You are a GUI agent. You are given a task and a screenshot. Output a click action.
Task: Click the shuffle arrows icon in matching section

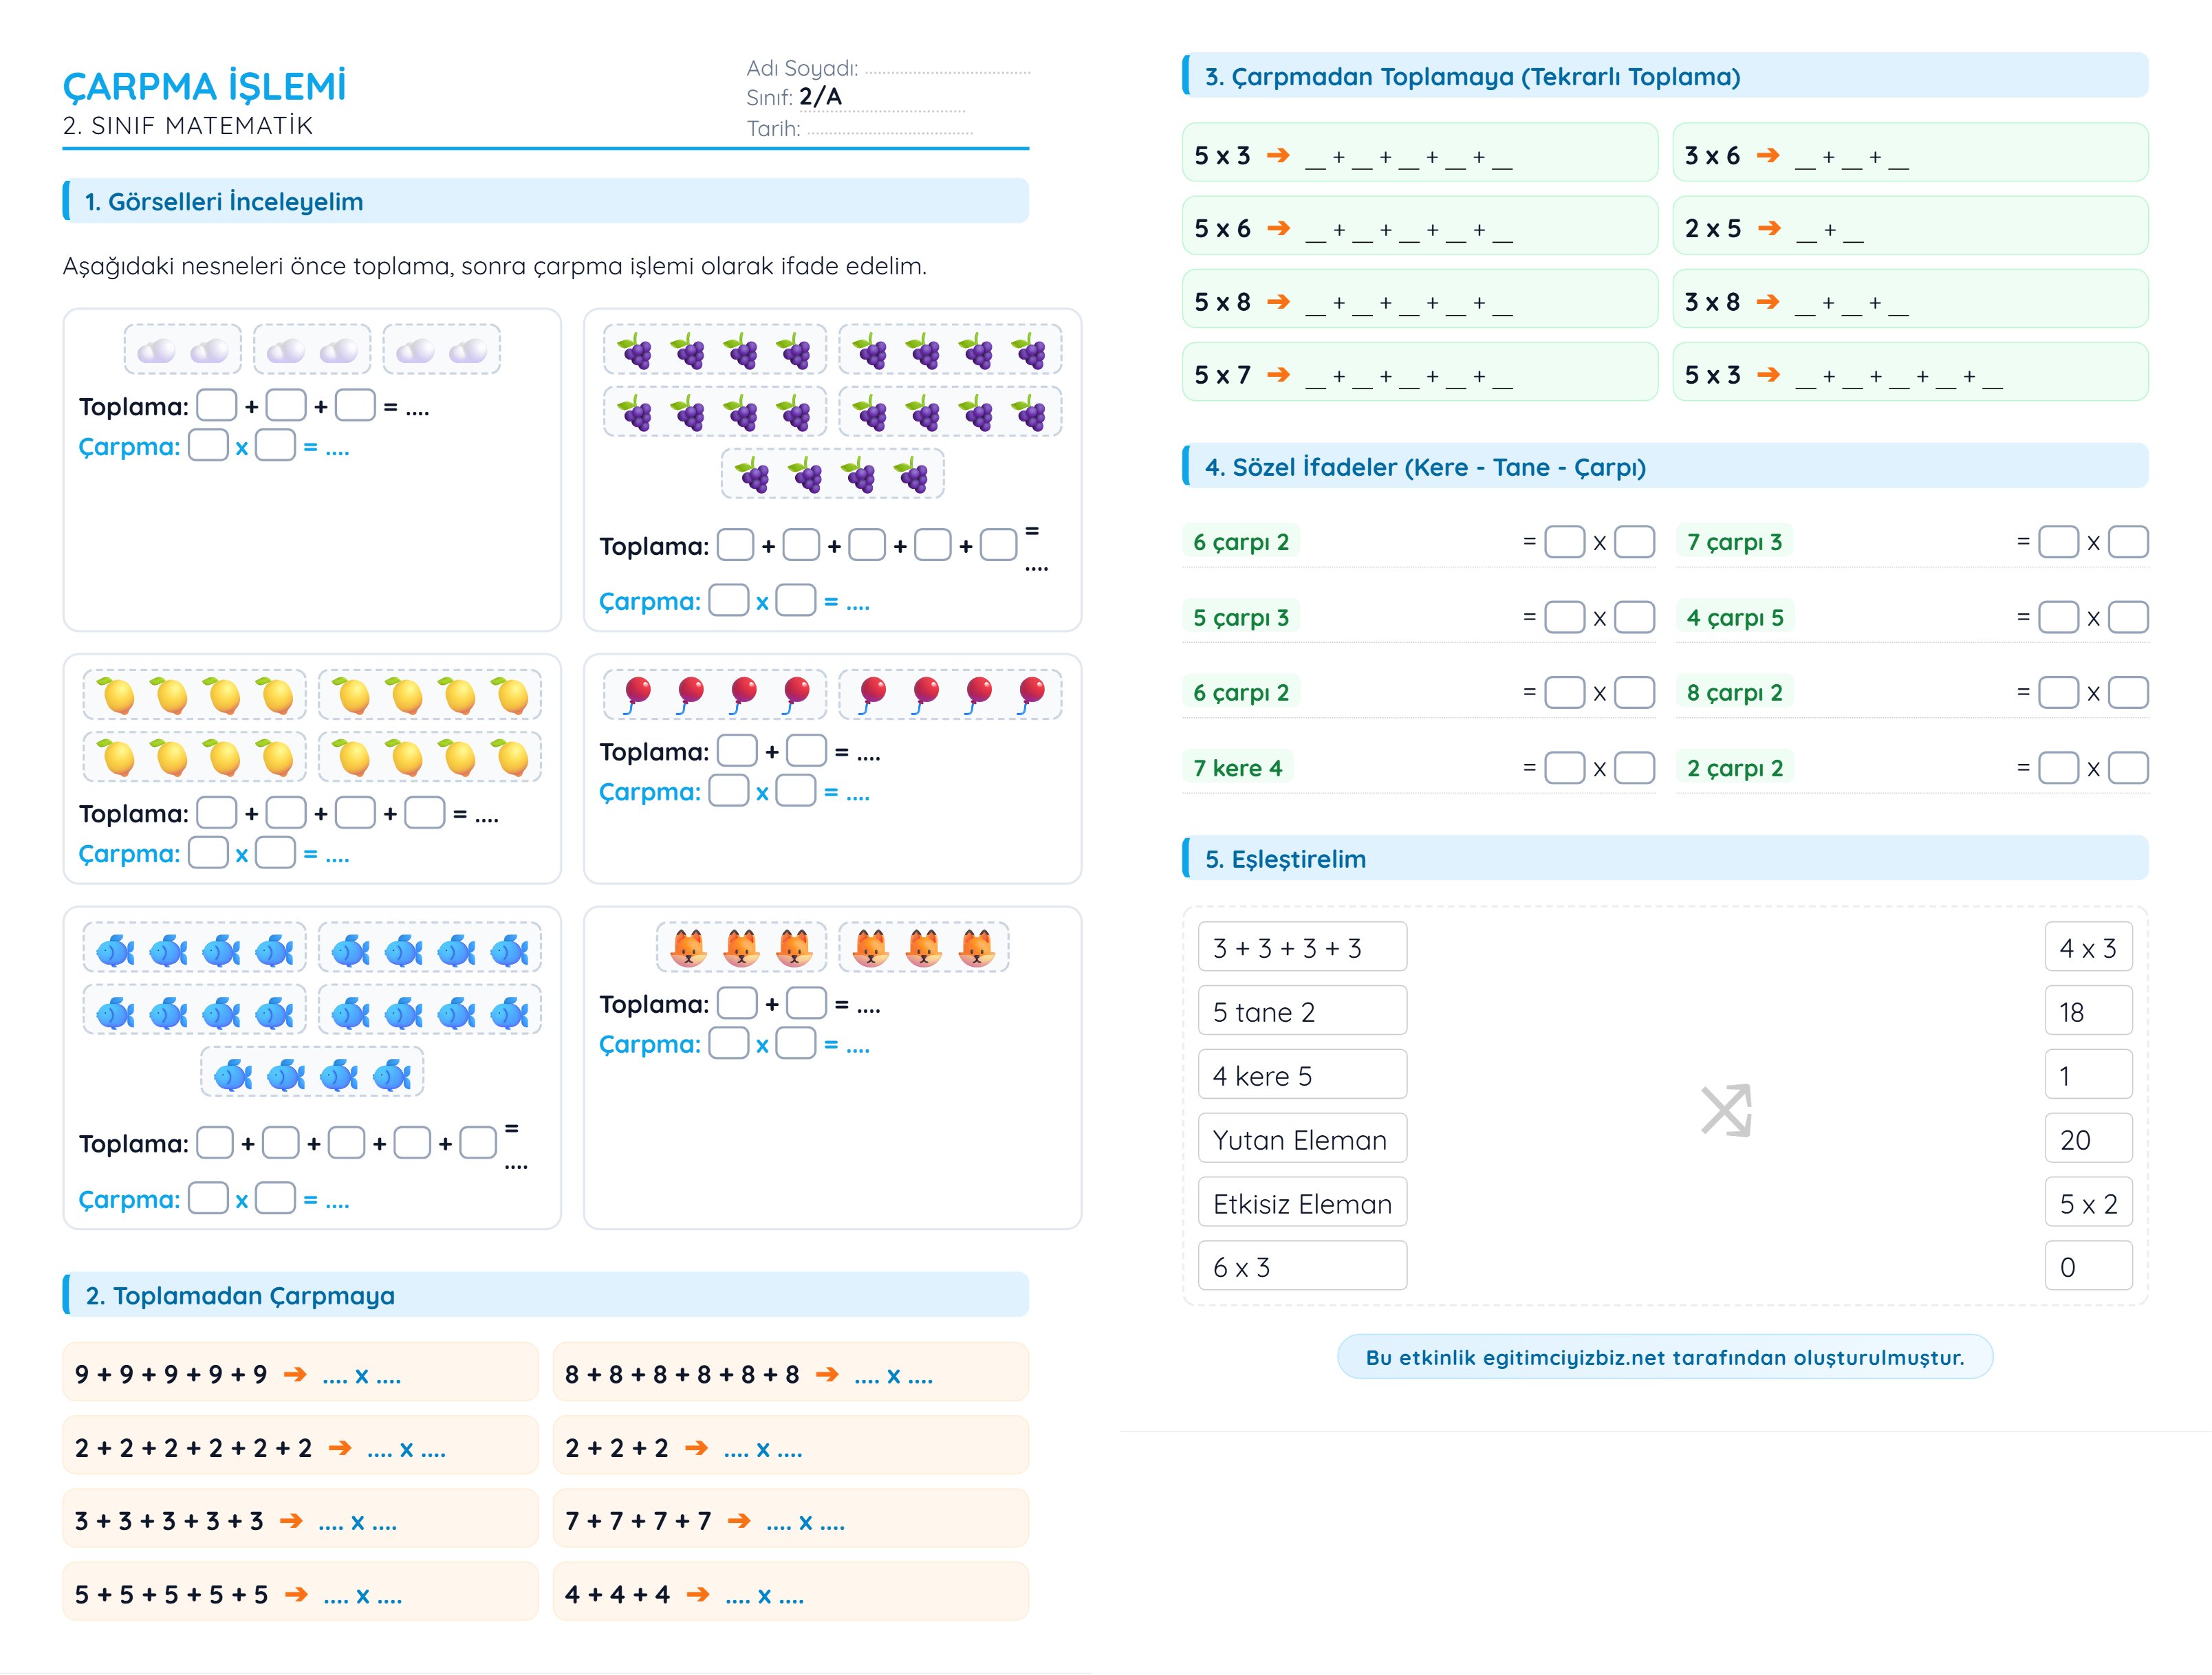click(x=1726, y=1109)
